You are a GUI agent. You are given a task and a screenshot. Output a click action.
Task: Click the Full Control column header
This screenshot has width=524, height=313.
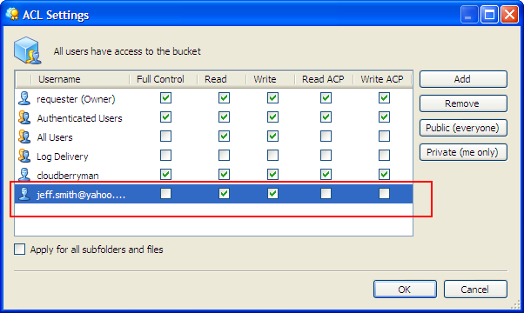click(164, 79)
